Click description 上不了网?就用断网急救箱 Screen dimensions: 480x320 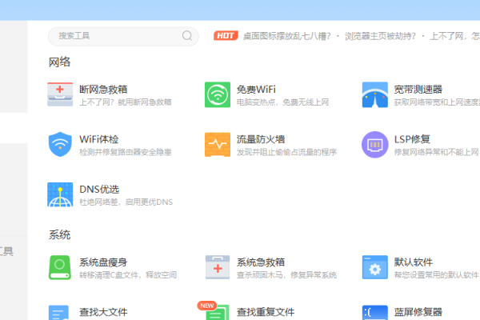click(126, 102)
